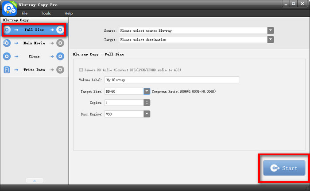
Task: Select the Main Movie copy mode
Action: [x=34, y=43]
